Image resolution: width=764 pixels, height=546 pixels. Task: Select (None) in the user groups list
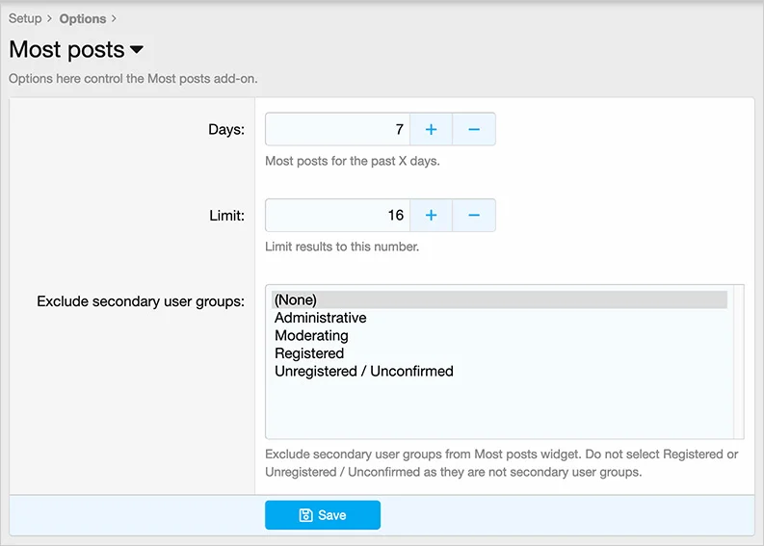pos(296,299)
